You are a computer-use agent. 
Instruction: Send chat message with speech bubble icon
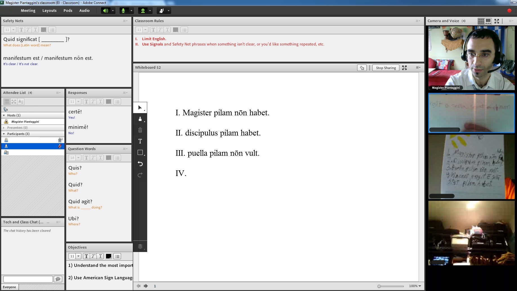(x=58, y=279)
